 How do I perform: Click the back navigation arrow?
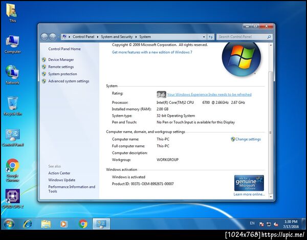click(45, 37)
